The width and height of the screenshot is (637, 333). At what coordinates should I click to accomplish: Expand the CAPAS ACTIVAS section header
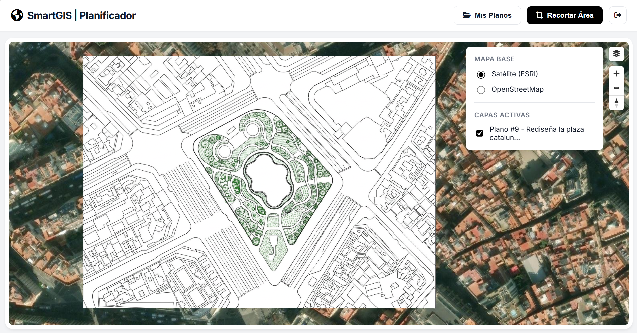[x=502, y=115]
